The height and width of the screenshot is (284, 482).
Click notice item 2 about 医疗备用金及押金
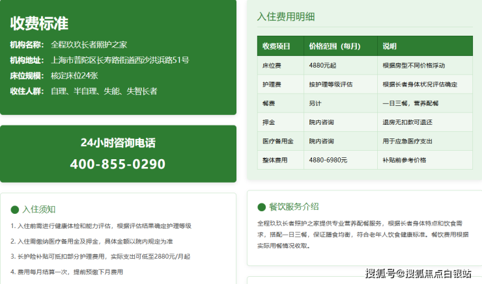[92, 241]
